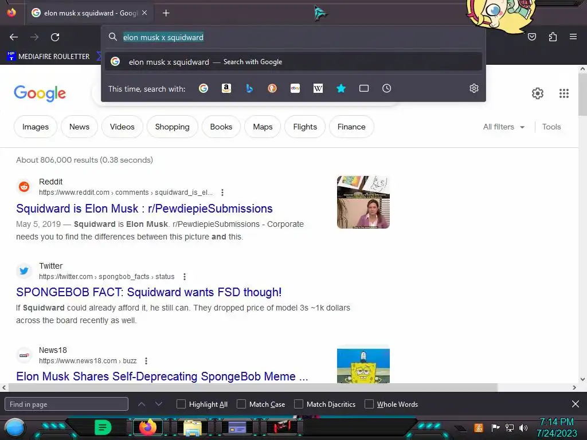587x440 pixels.
Task: Click the address bar text field
Action: pyautogui.click(x=293, y=37)
